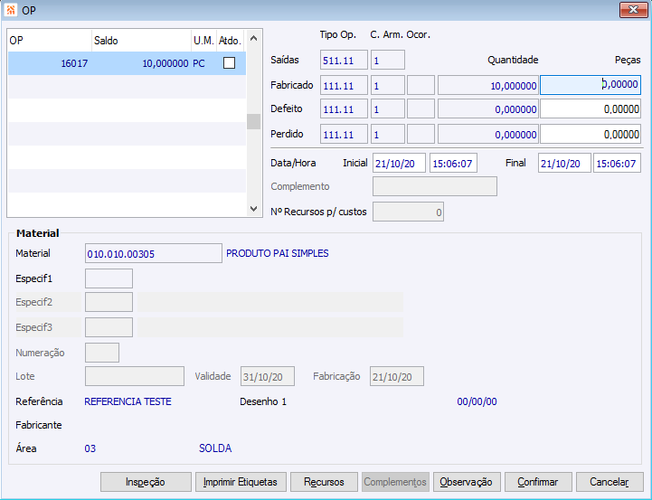Click the OP list scrollbar thumb

pyautogui.click(x=253, y=122)
